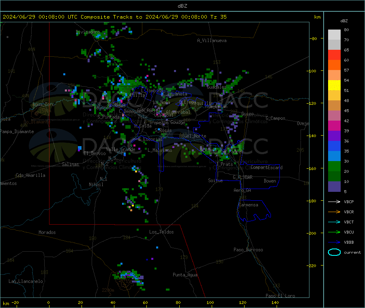This screenshot has width=365, height=308.
Task: Click the Lag.Llancanelo map label
Action: coord(26,281)
